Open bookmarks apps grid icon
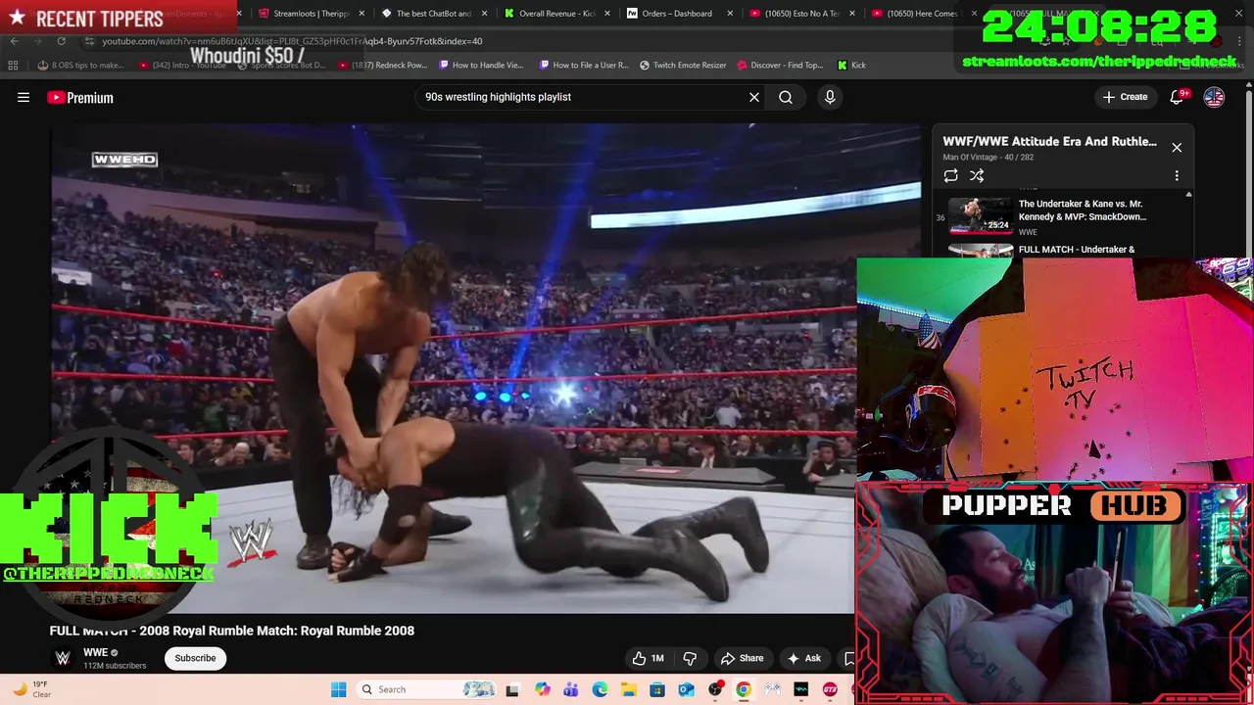Screen dimensions: 1254x705 click(13, 66)
